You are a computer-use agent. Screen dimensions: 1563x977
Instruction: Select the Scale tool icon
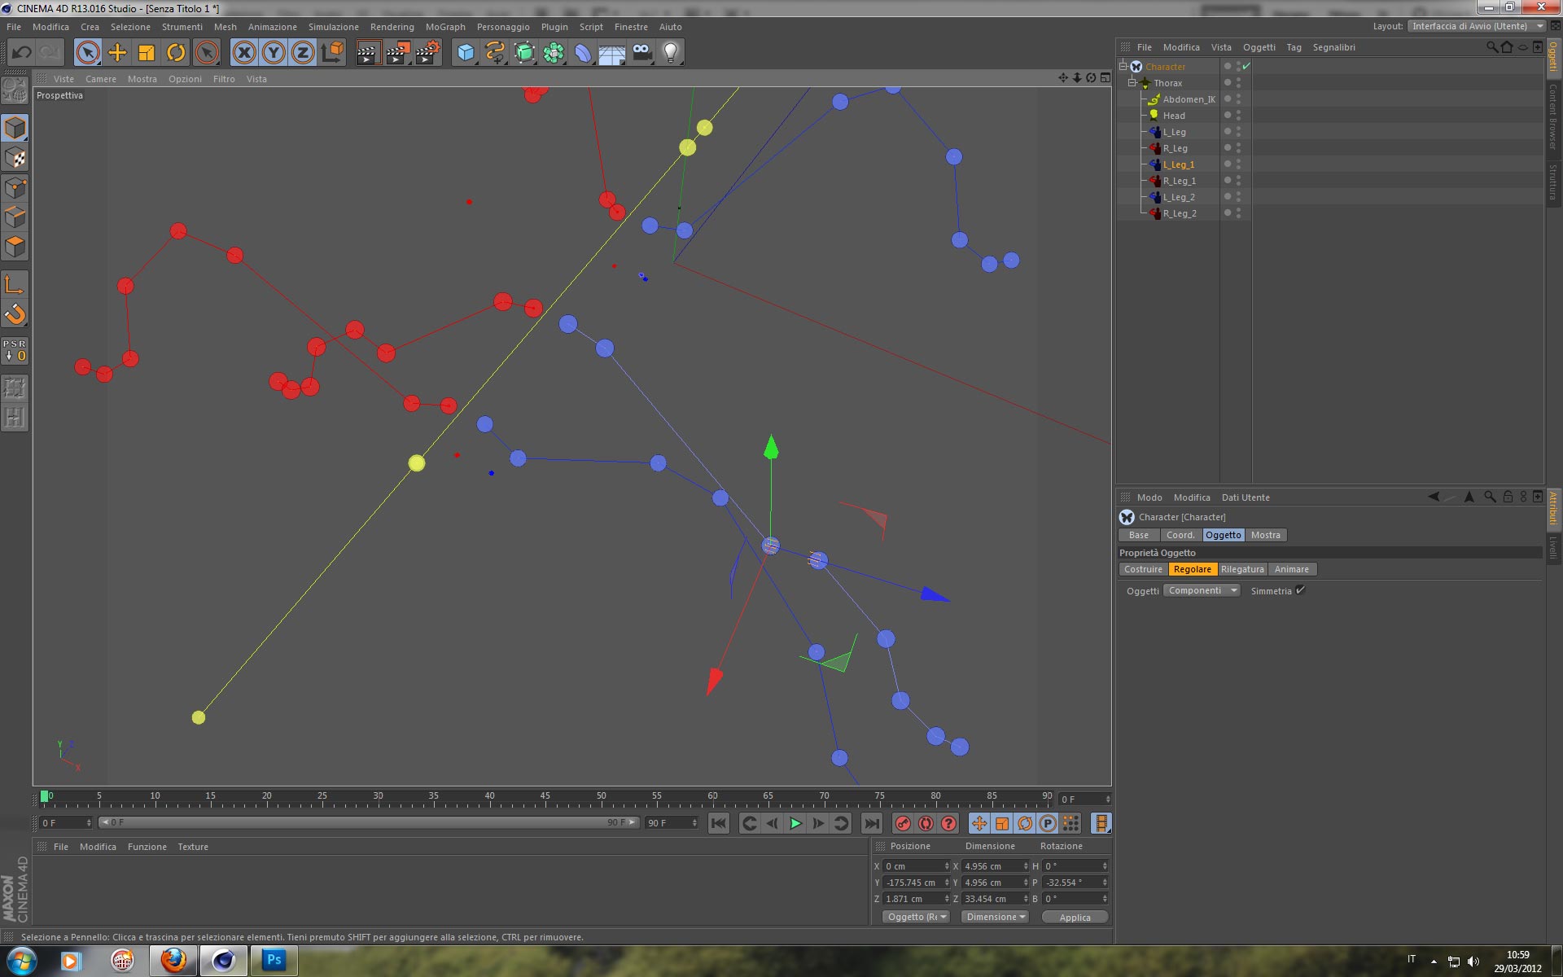click(147, 53)
